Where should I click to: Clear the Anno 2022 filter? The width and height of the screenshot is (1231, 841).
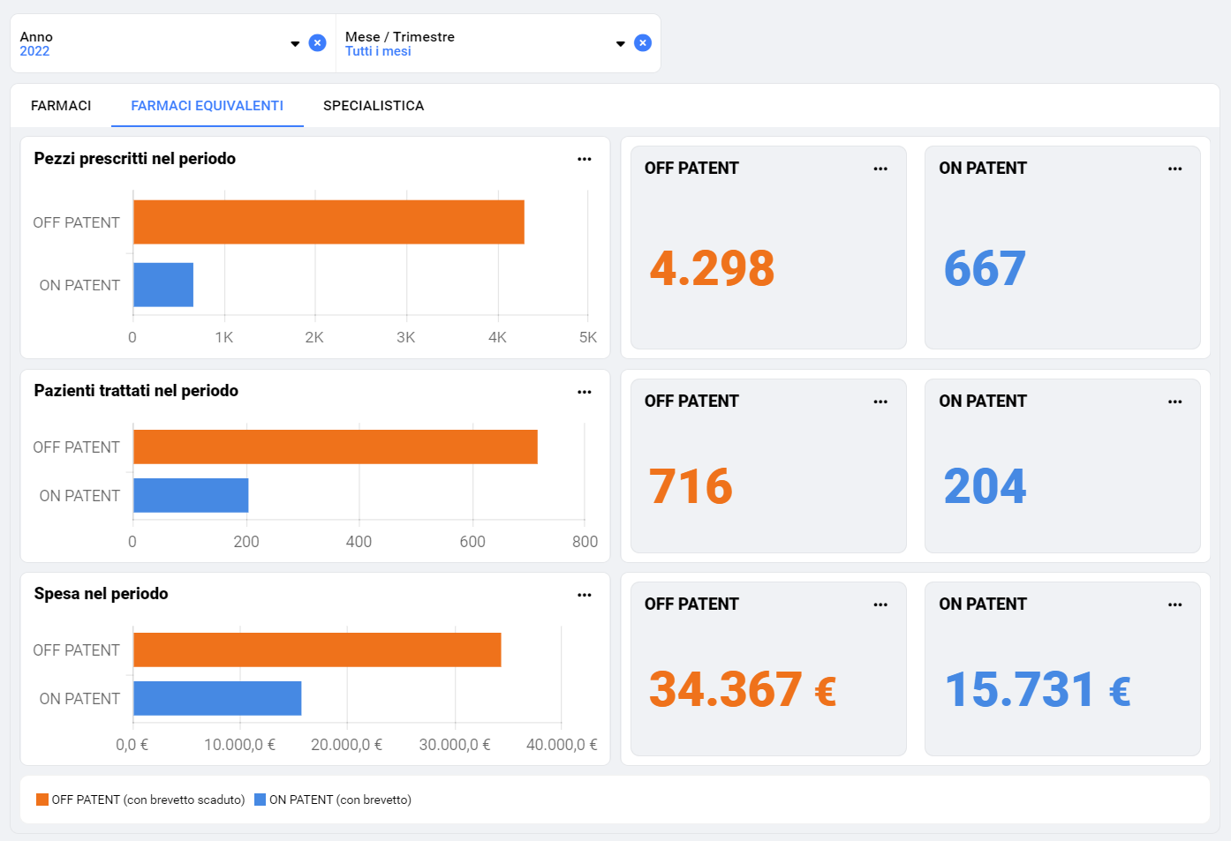(x=318, y=43)
